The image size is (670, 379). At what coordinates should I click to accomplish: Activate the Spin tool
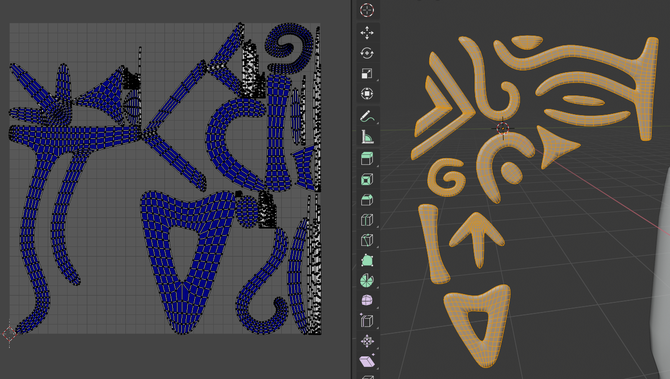tap(367, 281)
